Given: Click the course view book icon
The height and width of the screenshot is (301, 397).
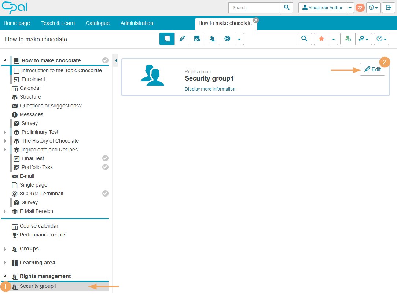Looking at the screenshot, I should [x=167, y=39].
